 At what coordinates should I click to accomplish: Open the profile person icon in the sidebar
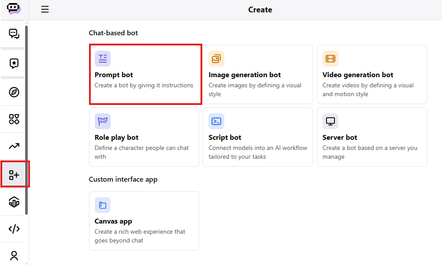pyautogui.click(x=14, y=255)
